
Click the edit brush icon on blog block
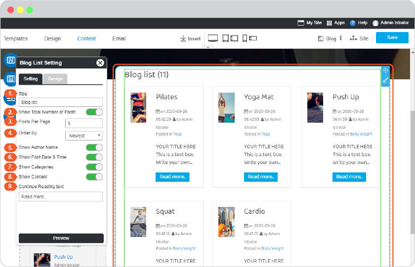385,80
